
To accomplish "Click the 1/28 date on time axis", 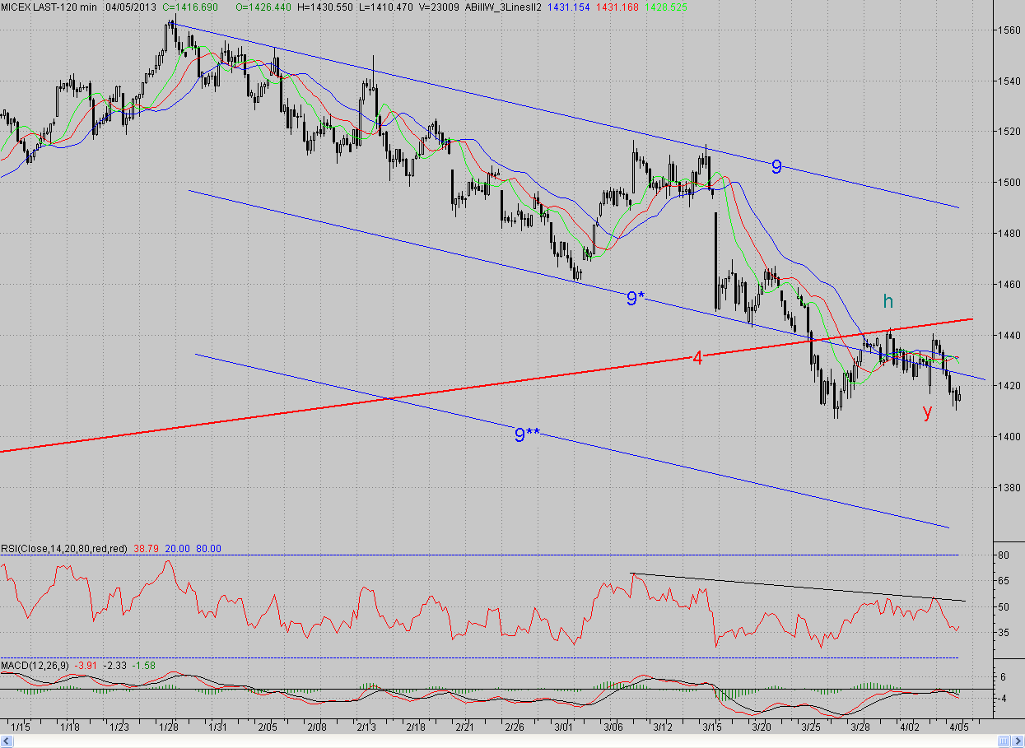I will click(169, 727).
